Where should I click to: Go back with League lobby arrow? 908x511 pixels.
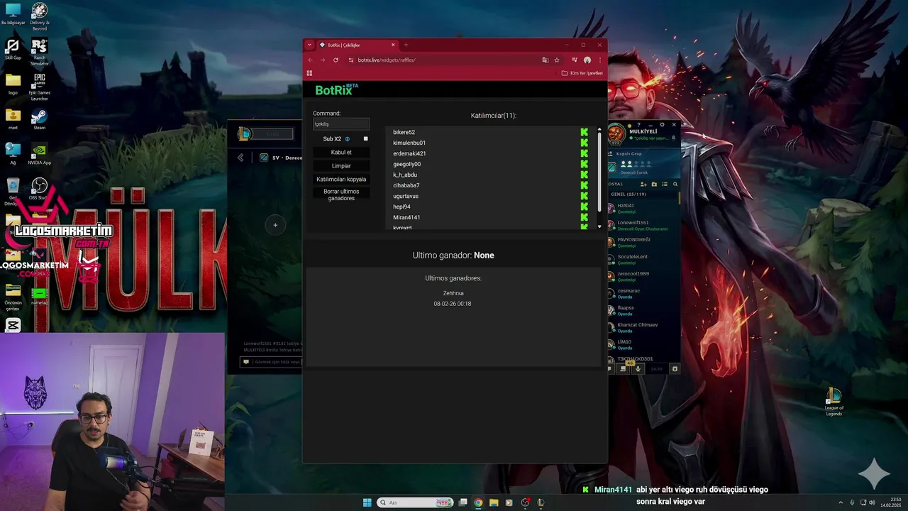click(x=240, y=158)
